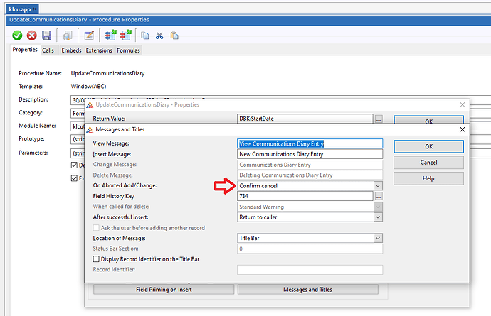Click into the Insert Message text field
Image resolution: width=491 pixels, height=316 pixels.
pyautogui.click(x=310, y=154)
